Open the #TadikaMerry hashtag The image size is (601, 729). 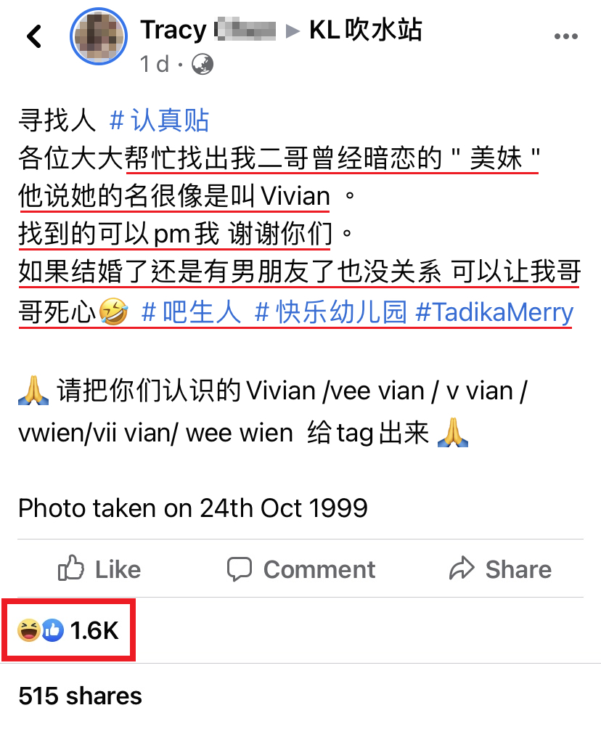pyautogui.click(x=494, y=312)
